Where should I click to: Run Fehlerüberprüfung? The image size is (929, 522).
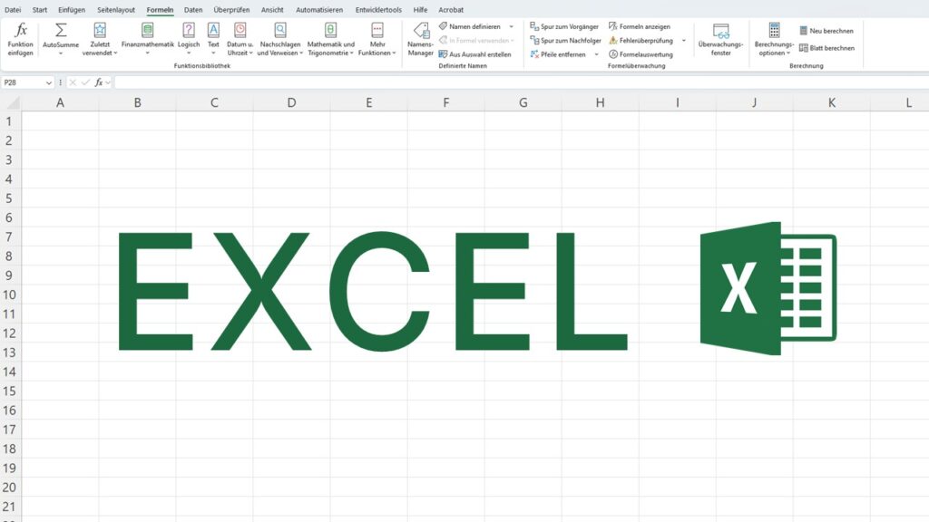640,40
